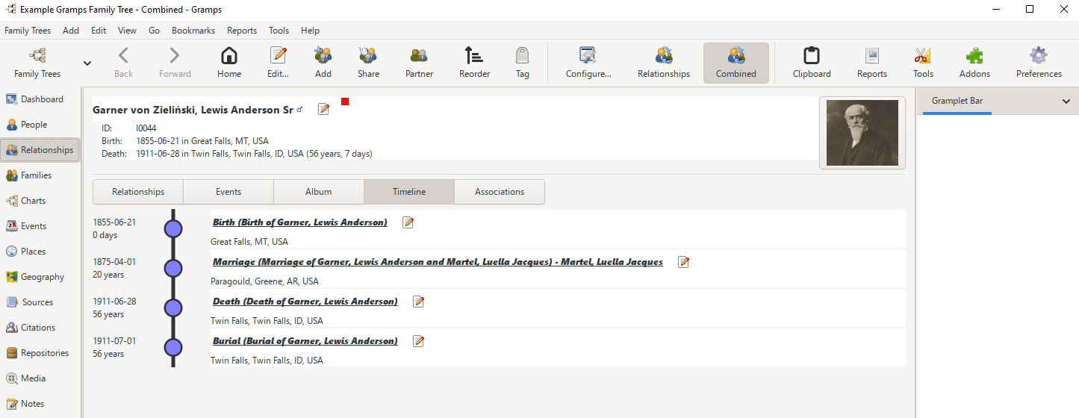Open the Reports toolbar icon

click(872, 62)
